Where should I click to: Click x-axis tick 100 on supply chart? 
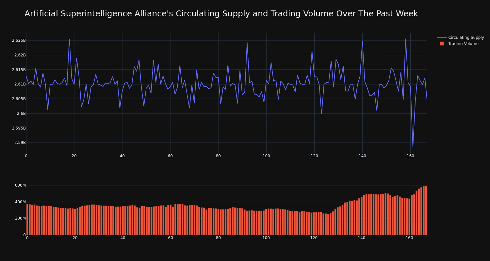pyautogui.click(x=266, y=156)
